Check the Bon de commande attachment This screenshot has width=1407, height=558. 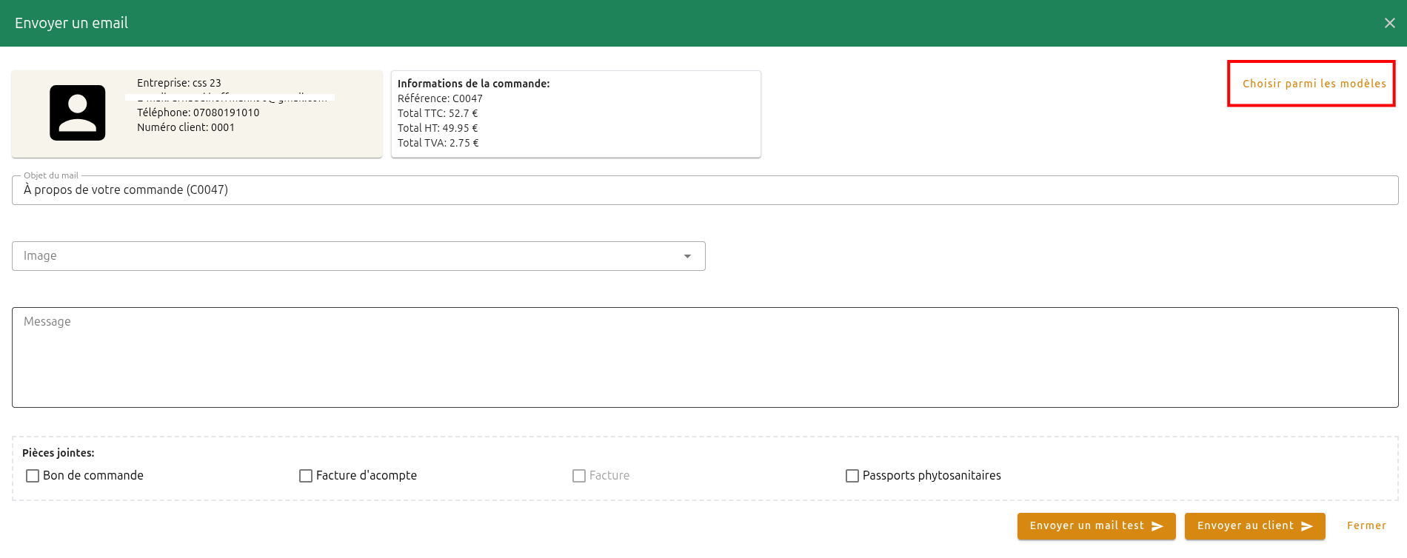click(33, 476)
